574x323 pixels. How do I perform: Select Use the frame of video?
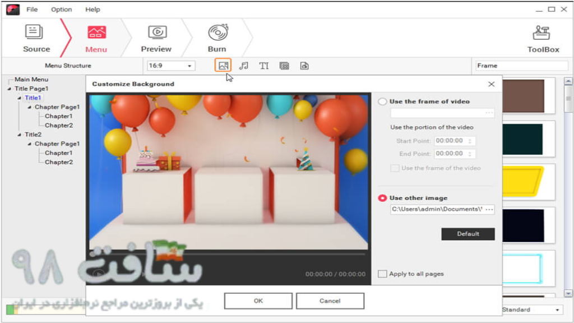382,101
